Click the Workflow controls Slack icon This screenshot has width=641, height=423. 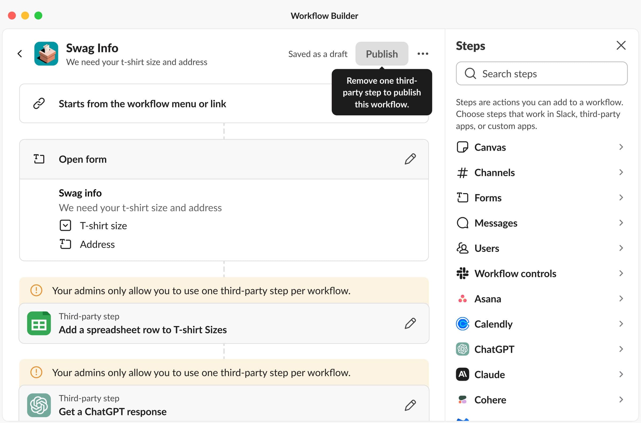[x=462, y=273]
